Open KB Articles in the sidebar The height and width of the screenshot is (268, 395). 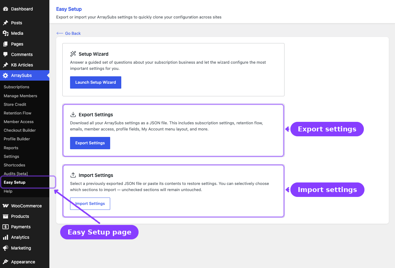(25, 65)
